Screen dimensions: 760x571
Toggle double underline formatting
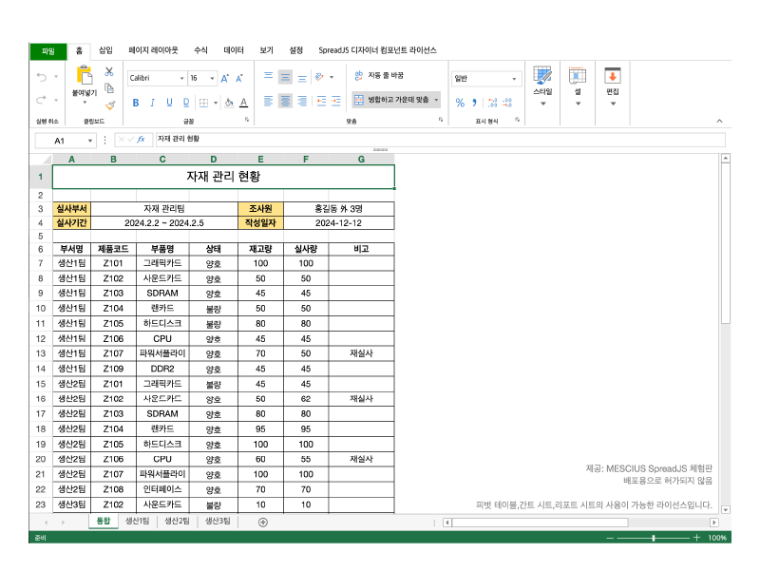coord(186,103)
